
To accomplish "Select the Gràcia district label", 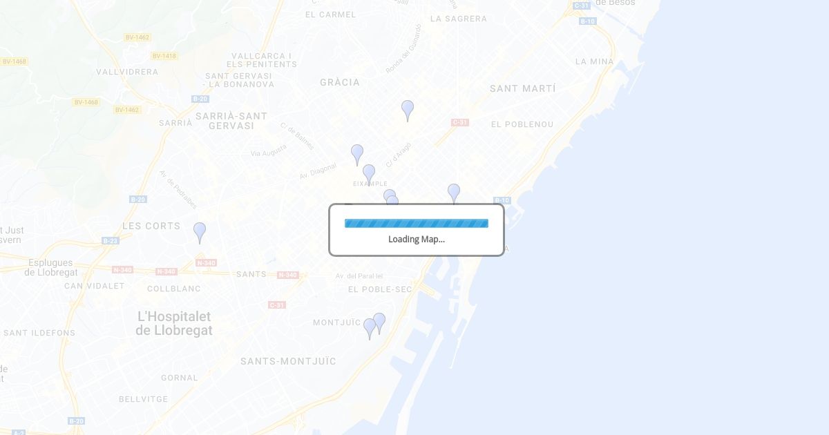I will pos(340,82).
